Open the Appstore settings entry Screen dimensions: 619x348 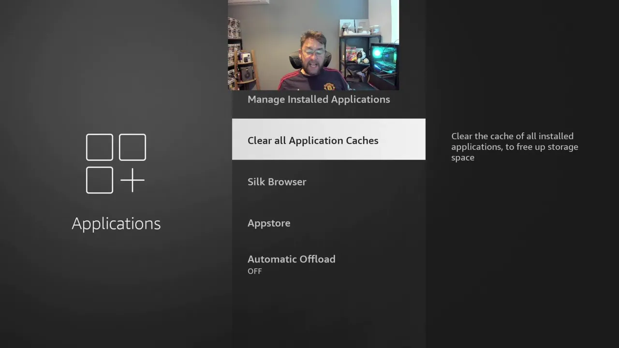tap(328, 223)
